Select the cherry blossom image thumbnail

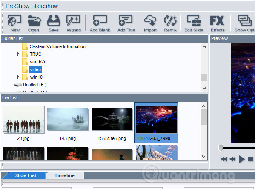[x=156, y=153]
